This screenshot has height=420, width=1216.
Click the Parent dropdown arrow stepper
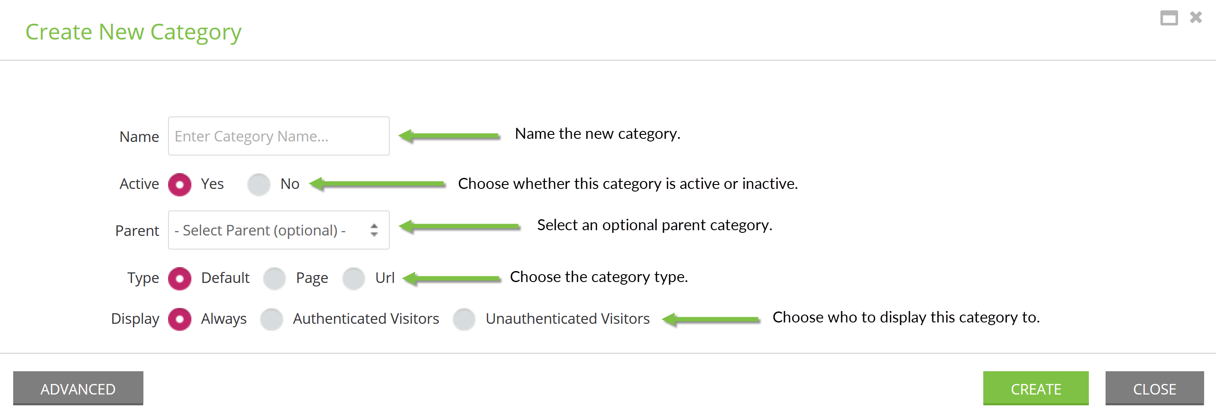tap(374, 230)
